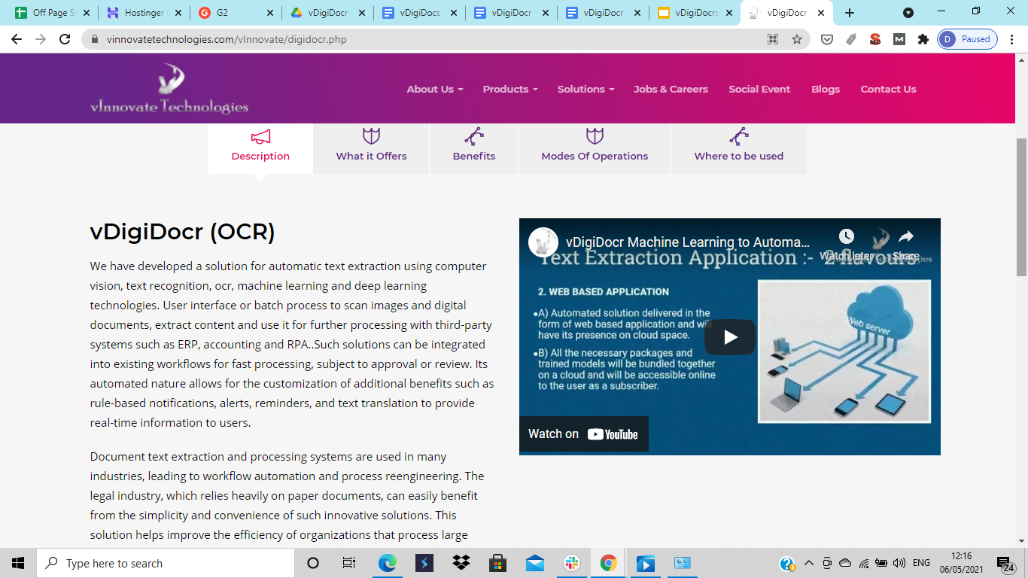Visit the Blogs page
The height and width of the screenshot is (578, 1028).
[826, 89]
